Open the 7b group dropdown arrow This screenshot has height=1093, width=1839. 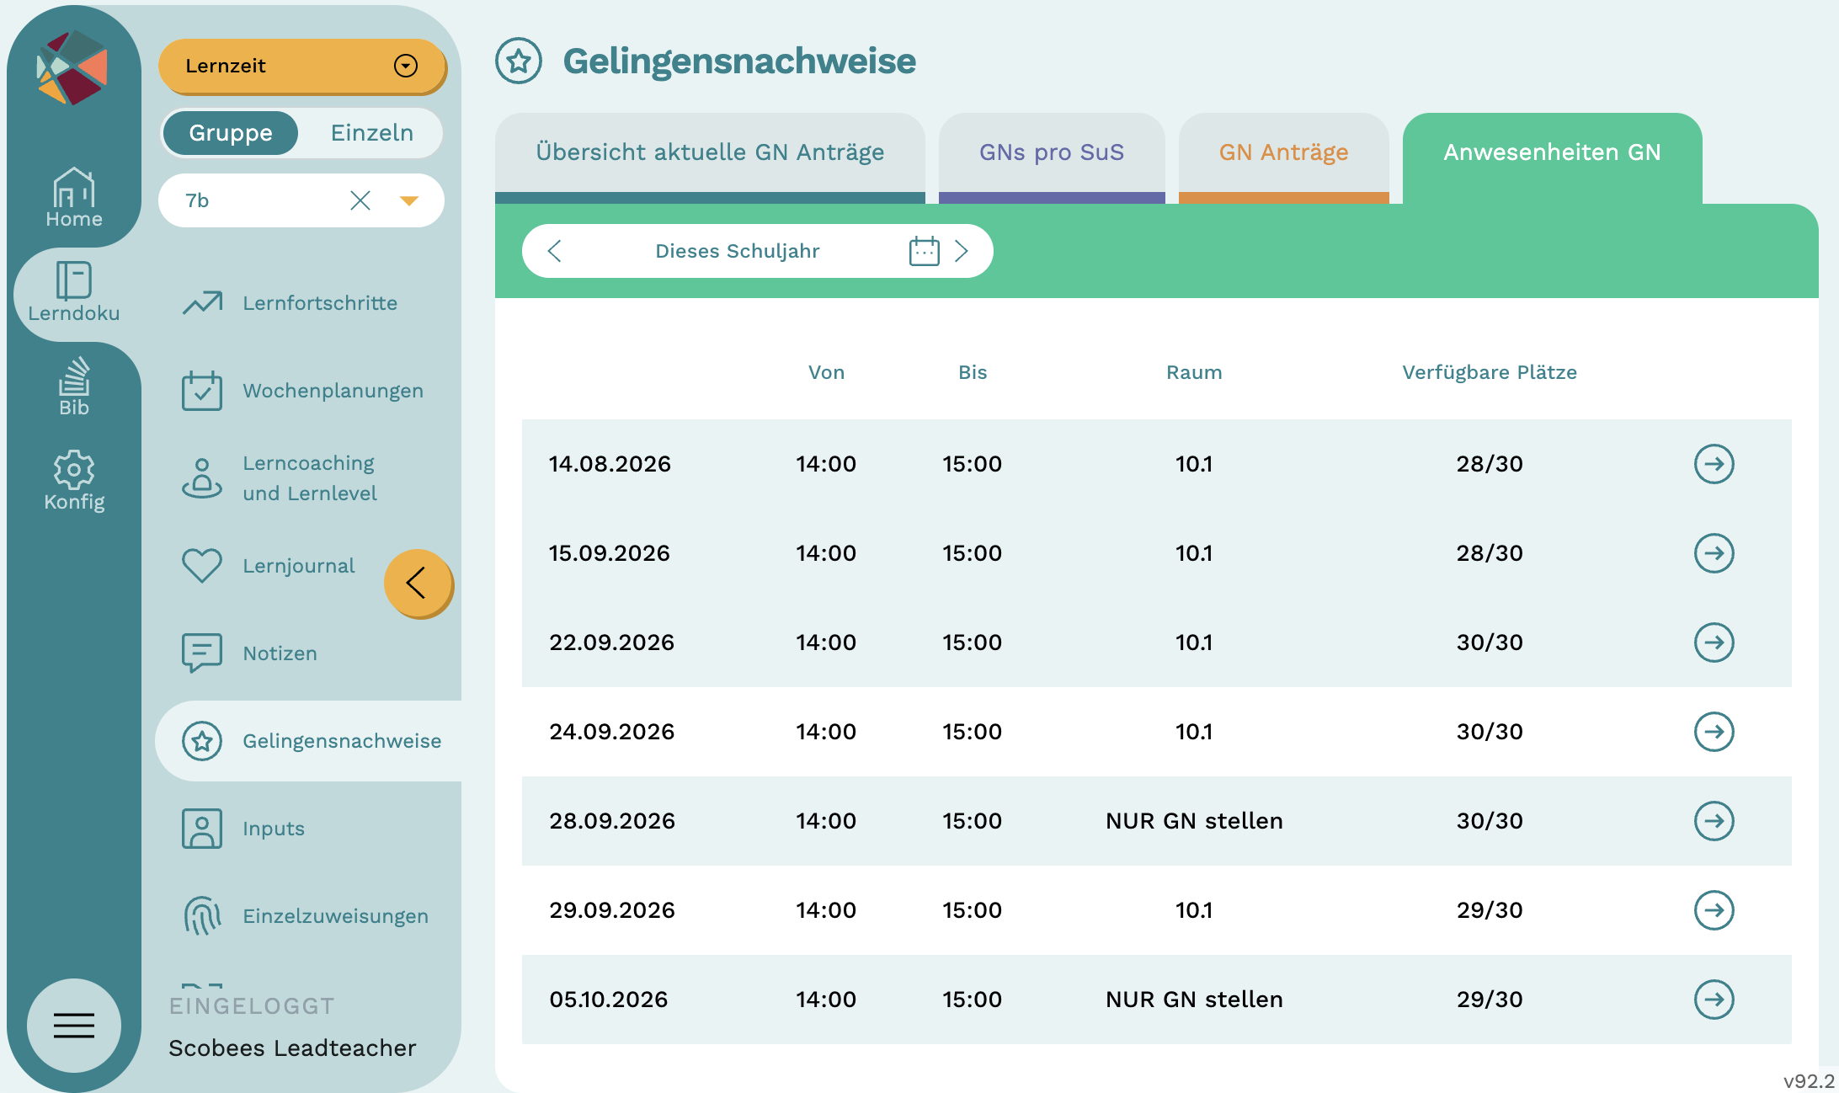pyautogui.click(x=409, y=200)
